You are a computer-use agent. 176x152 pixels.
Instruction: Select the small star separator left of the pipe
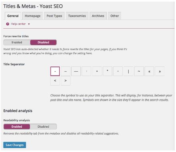pyautogui.click(x=118, y=71)
